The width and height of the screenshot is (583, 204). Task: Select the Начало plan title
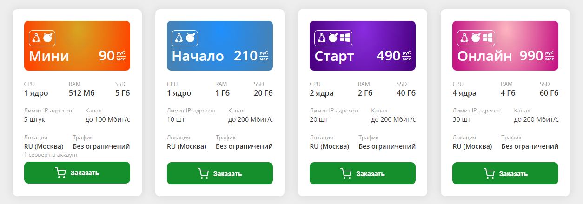198,56
